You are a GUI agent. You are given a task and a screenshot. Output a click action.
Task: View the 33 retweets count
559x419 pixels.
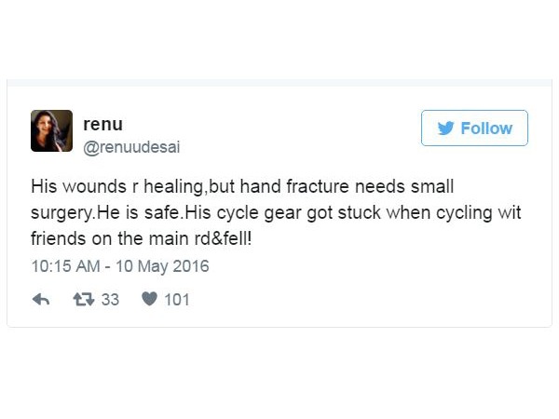click(x=110, y=300)
